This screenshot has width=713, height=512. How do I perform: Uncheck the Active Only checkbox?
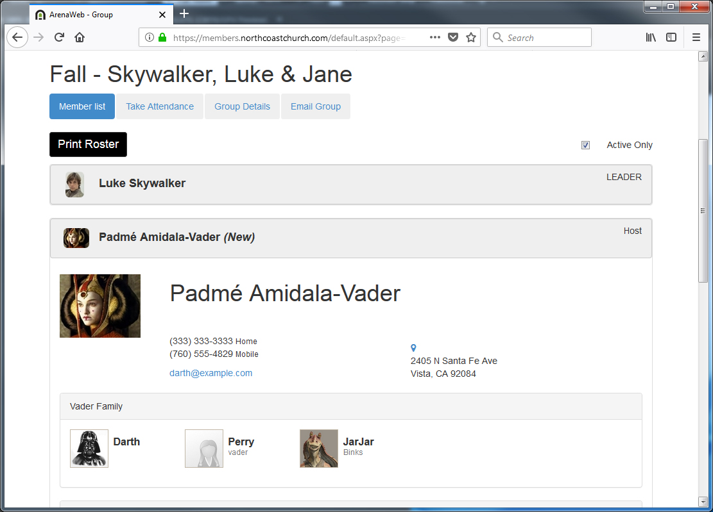[585, 145]
